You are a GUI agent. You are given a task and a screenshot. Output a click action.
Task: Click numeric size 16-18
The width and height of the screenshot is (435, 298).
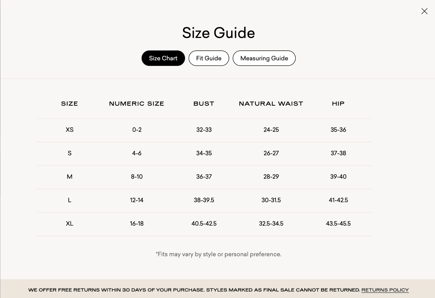pyautogui.click(x=137, y=223)
